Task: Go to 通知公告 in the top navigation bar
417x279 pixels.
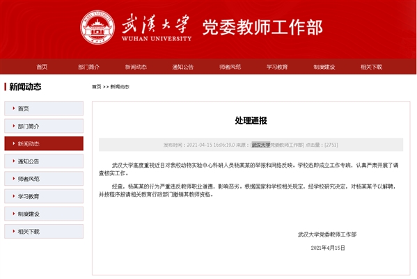Action: tap(182, 67)
